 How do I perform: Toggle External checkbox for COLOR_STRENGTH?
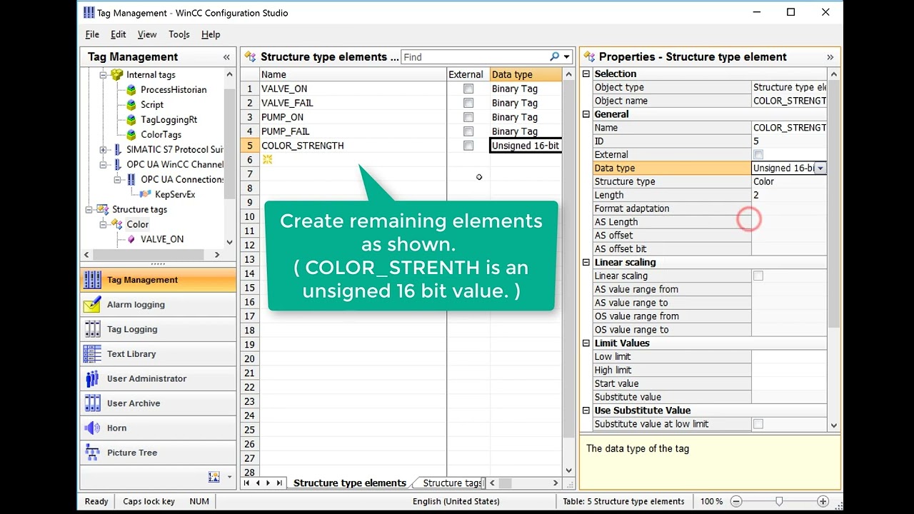coord(468,146)
